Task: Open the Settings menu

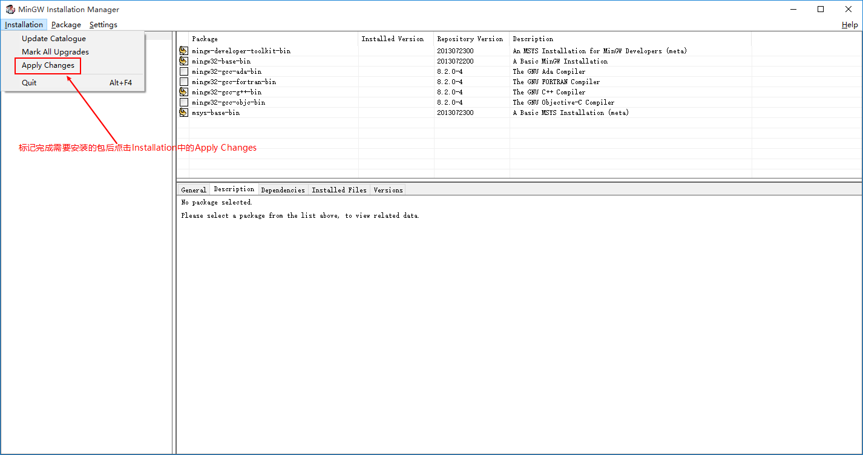Action: pos(103,25)
